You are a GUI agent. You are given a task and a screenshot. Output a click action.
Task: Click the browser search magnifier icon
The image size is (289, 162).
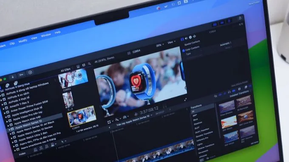(89, 64)
